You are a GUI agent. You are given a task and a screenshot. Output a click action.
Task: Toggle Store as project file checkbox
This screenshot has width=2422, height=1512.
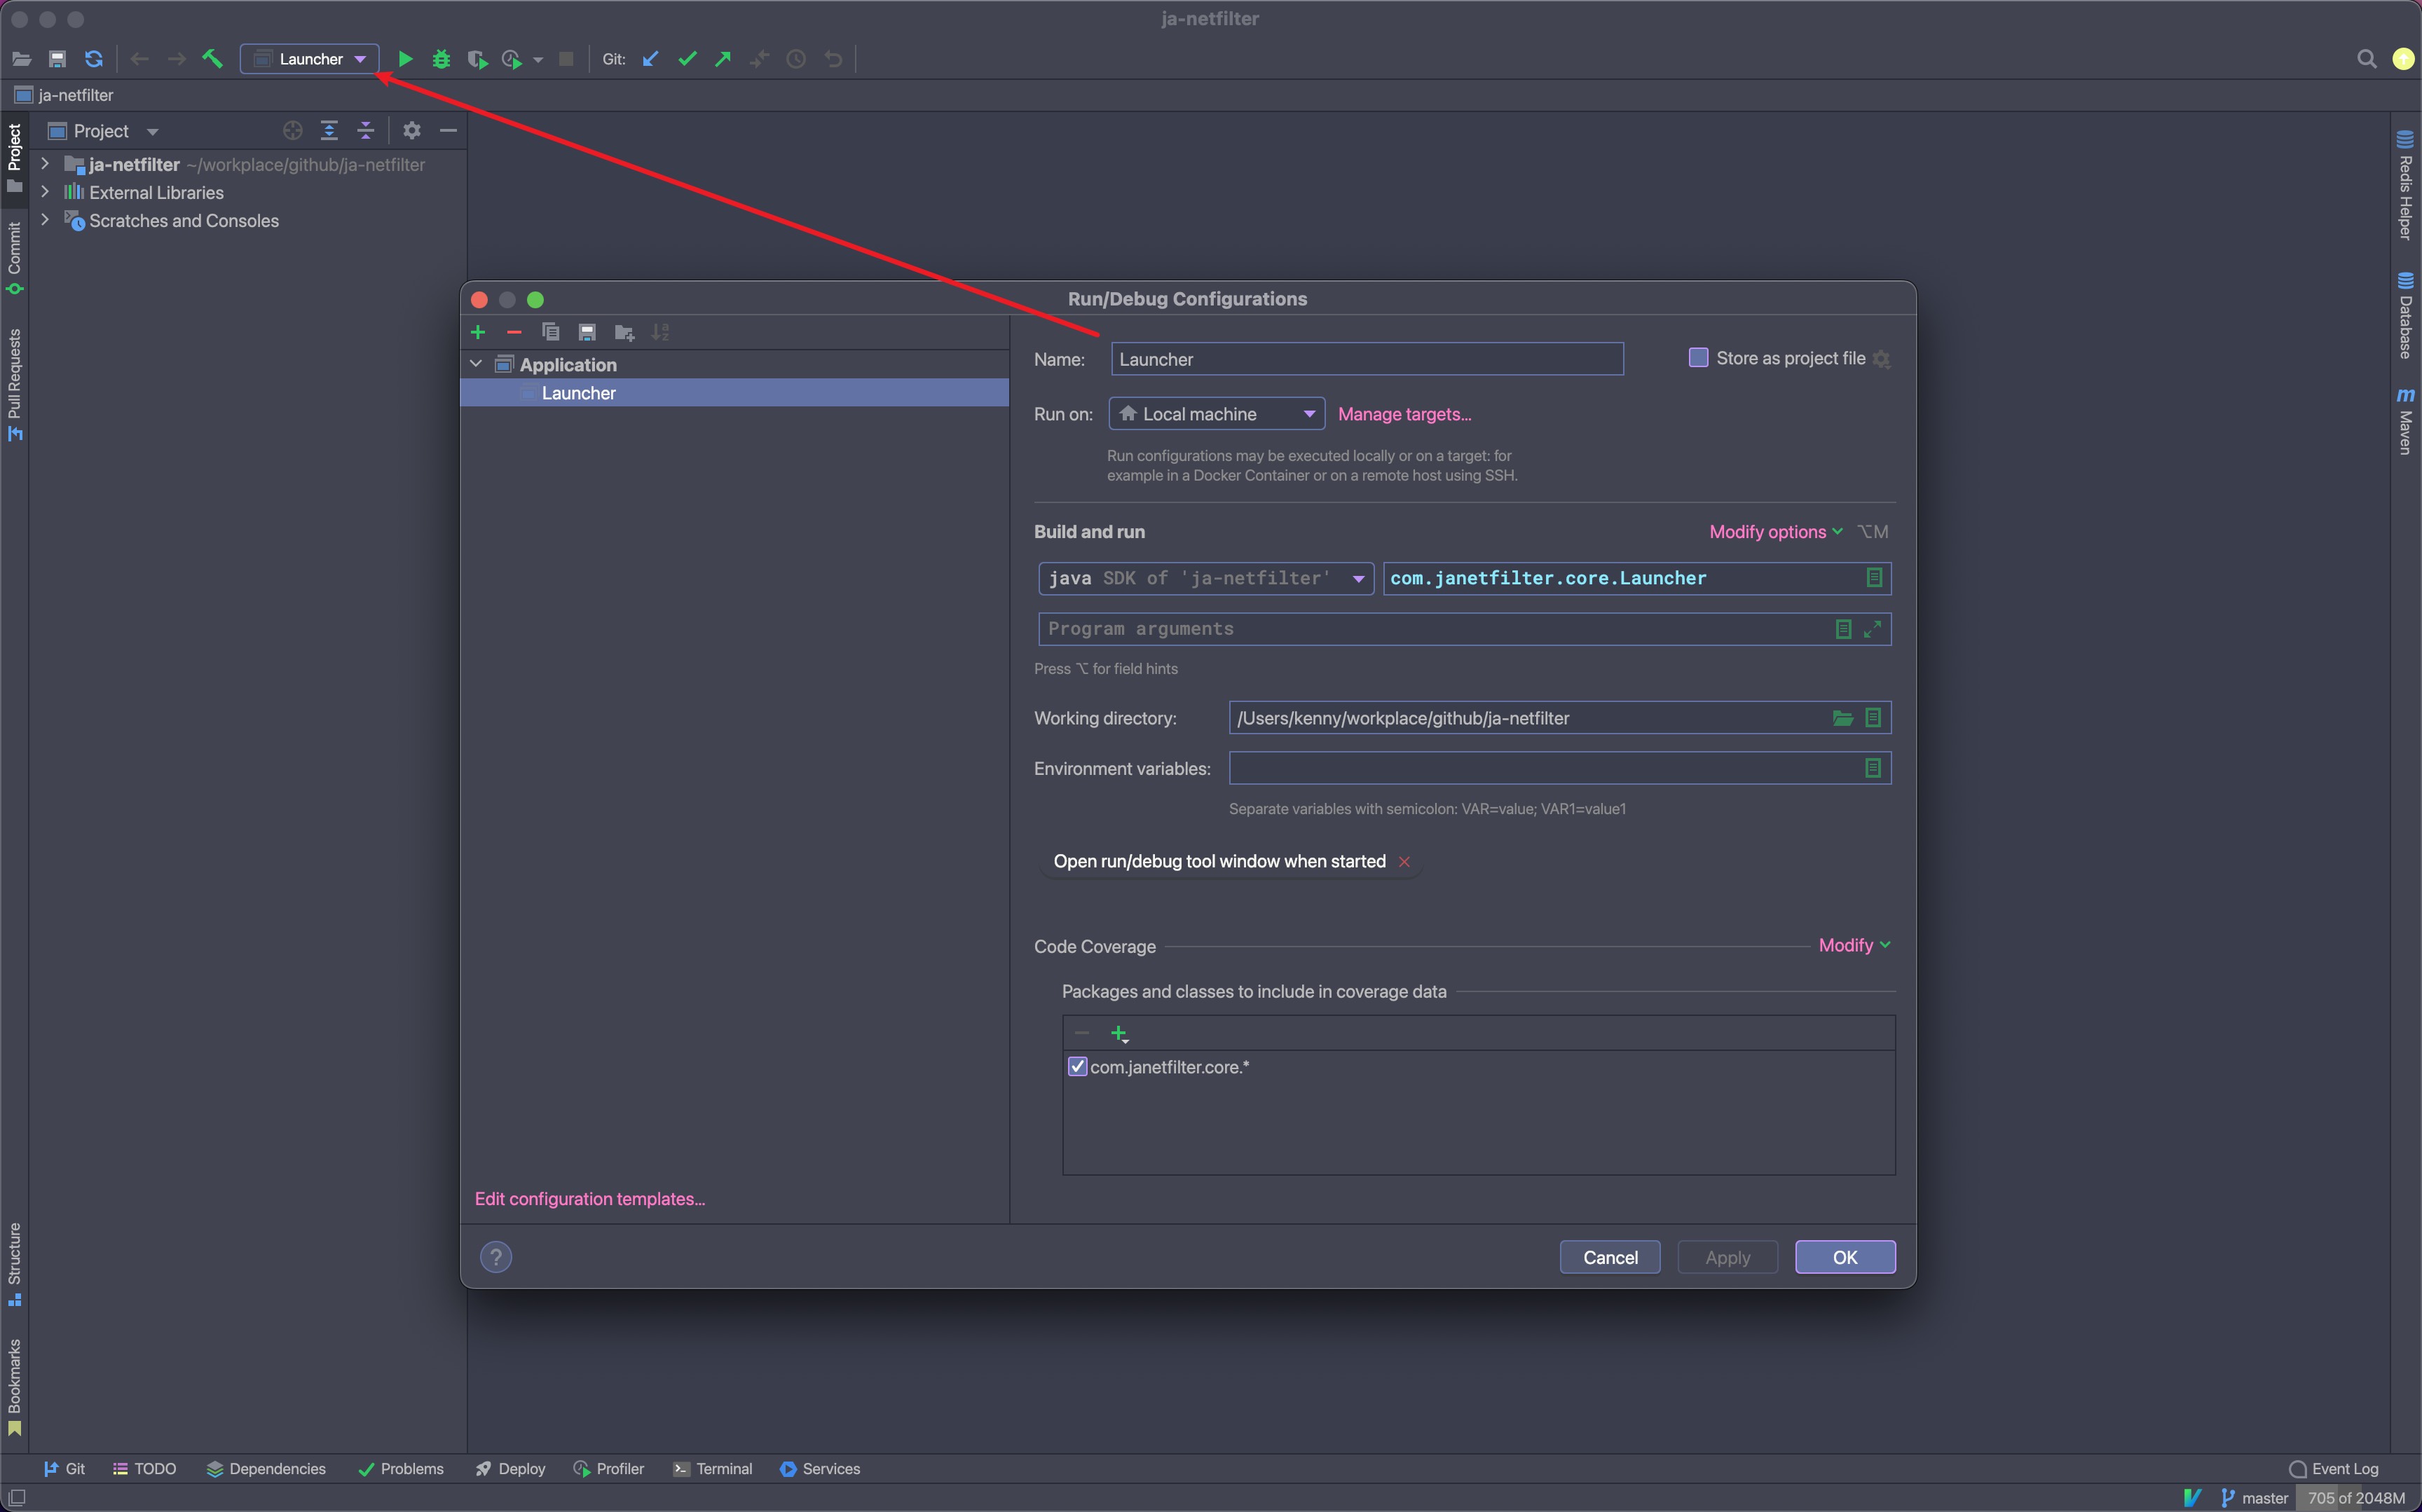1698,358
